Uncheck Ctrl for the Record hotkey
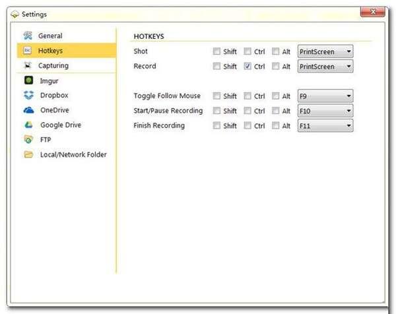The height and width of the screenshot is (314, 396). 247,67
